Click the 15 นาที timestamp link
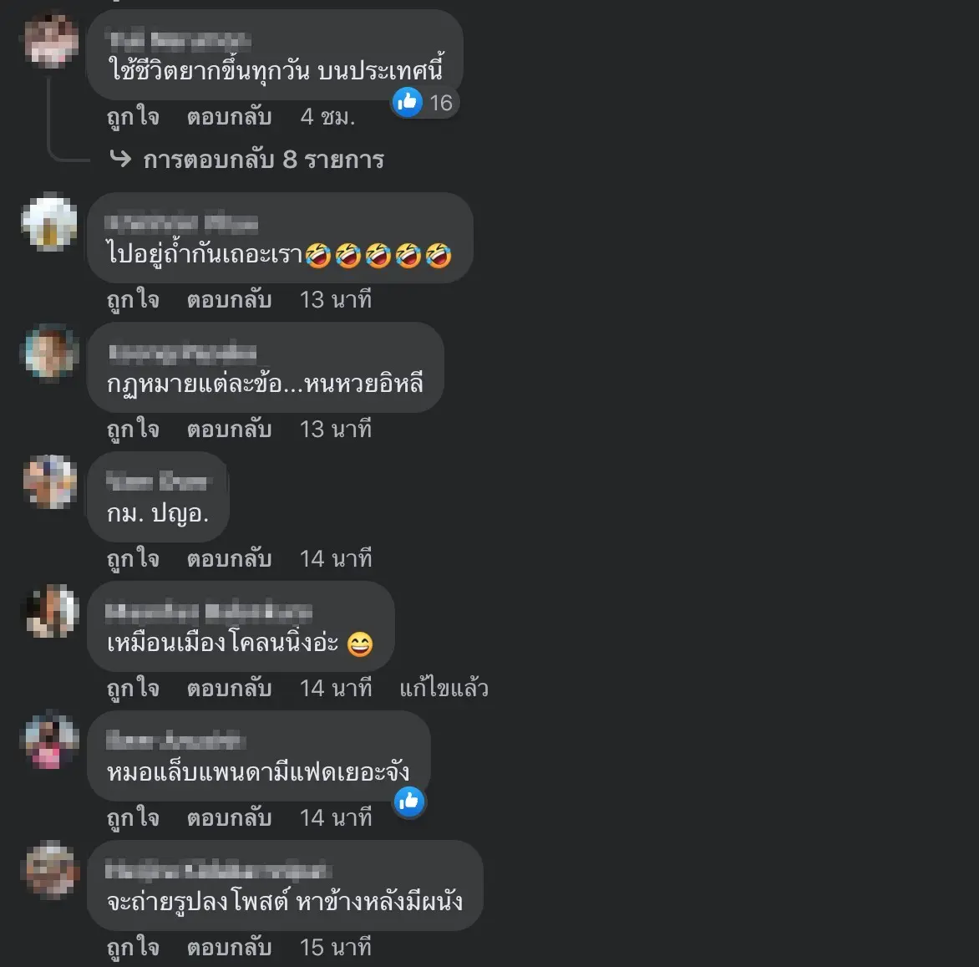Screen dimensions: 979x967 click(336, 947)
